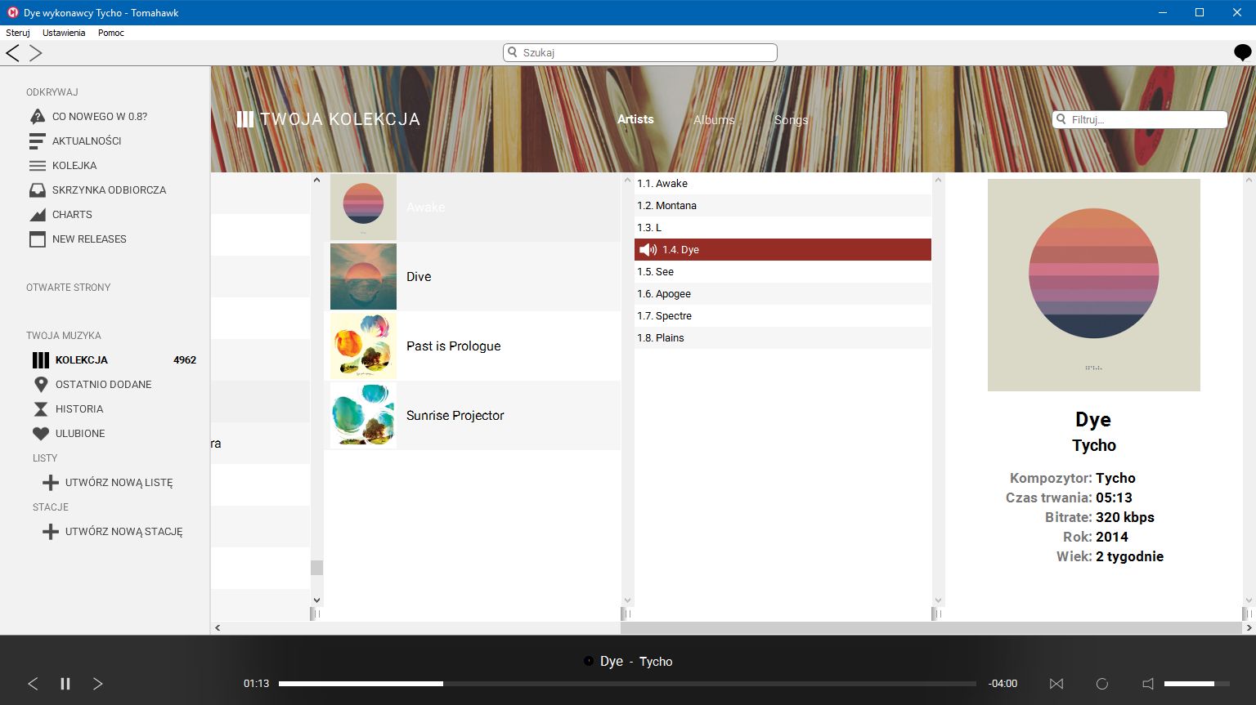Toggle shuffle mode in player bar
The width and height of the screenshot is (1256, 705).
pos(1056,684)
